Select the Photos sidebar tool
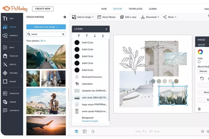This screenshot has width=209, height=139. click(10, 27)
